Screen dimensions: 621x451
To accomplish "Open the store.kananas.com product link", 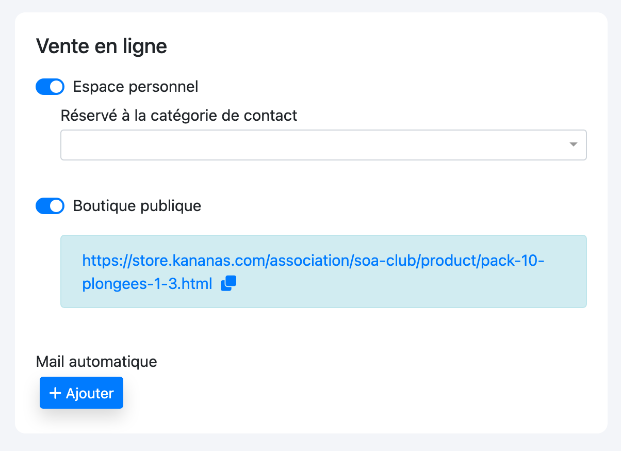I will (x=314, y=261).
